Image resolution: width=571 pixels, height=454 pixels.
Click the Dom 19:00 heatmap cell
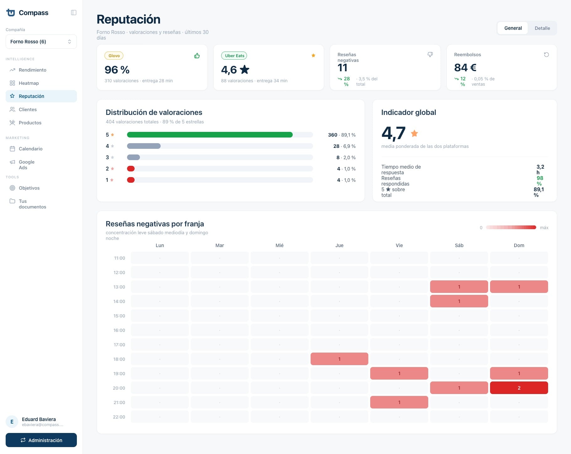(x=519, y=373)
